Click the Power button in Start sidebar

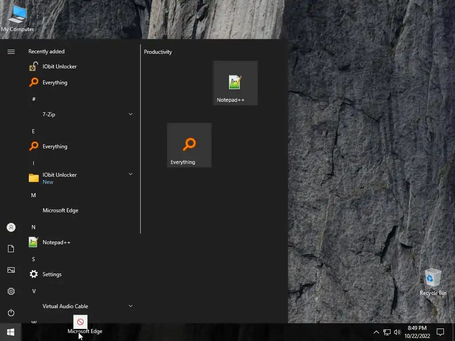coord(11,313)
